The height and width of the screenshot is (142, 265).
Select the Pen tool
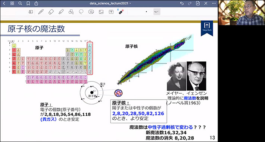41,12
